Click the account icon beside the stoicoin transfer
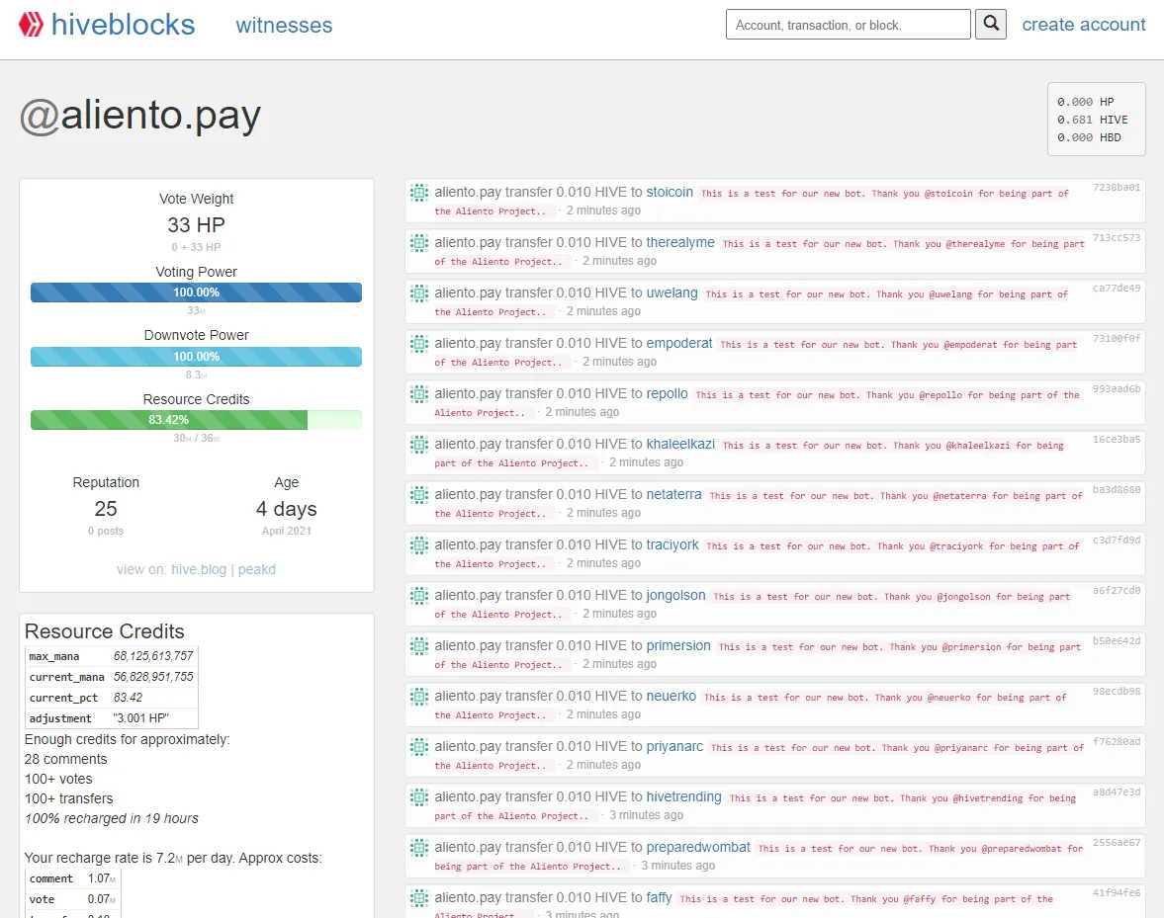Screen dimensions: 1164x918 [x=419, y=193]
